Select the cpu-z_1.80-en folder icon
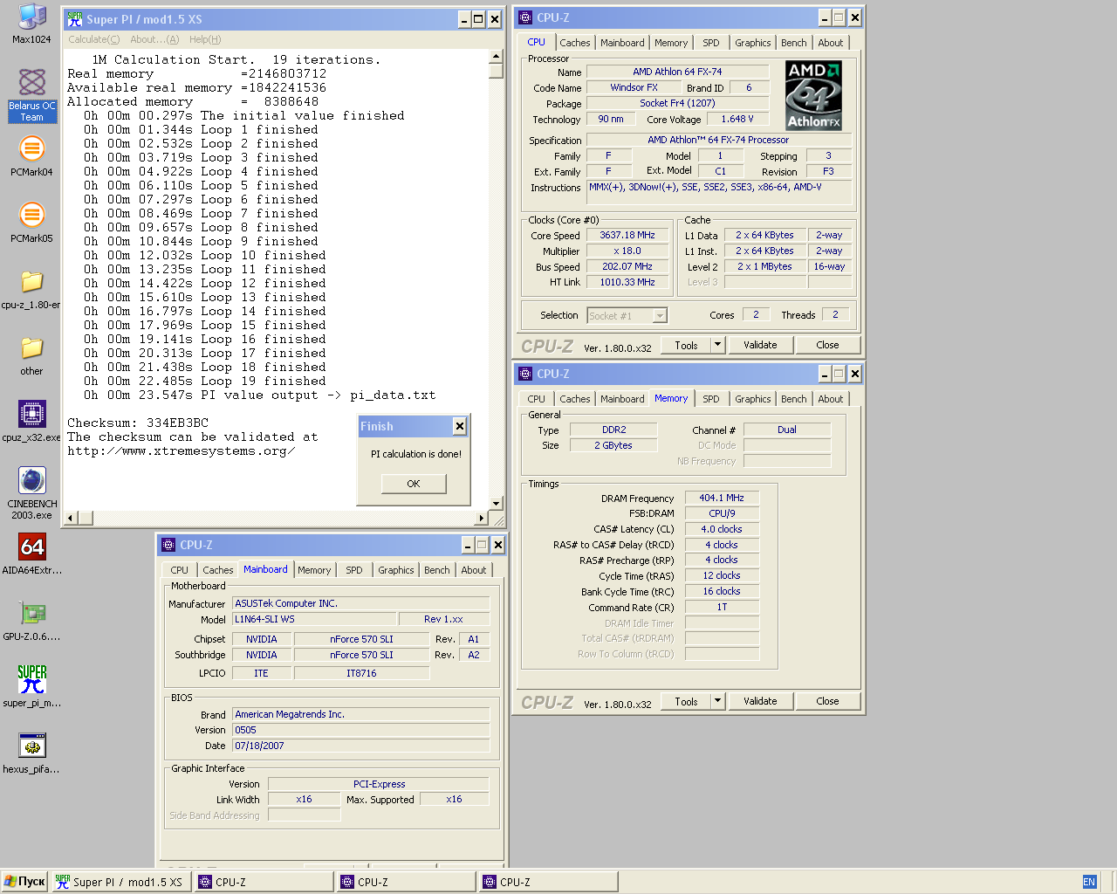Image resolution: width=1117 pixels, height=894 pixels. pos(31,289)
